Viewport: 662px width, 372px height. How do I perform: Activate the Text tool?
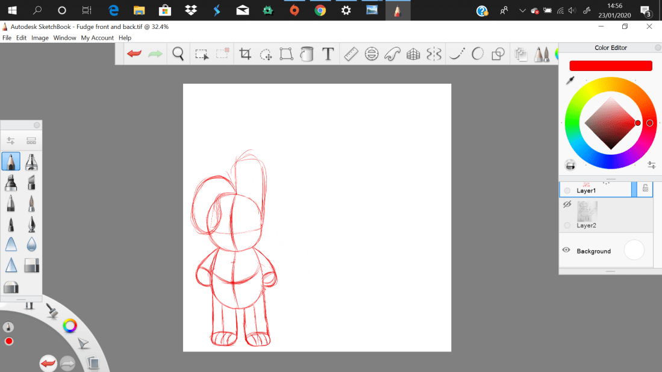[x=328, y=54]
